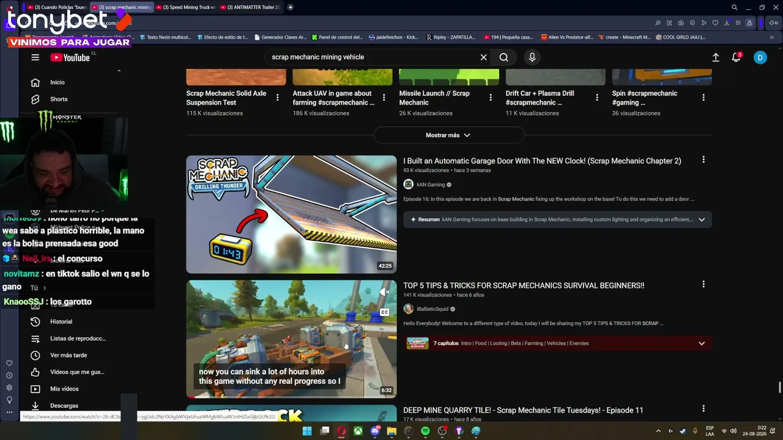Visit the iBallisticSquid channel

pyautogui.click(x=432, y=309)
